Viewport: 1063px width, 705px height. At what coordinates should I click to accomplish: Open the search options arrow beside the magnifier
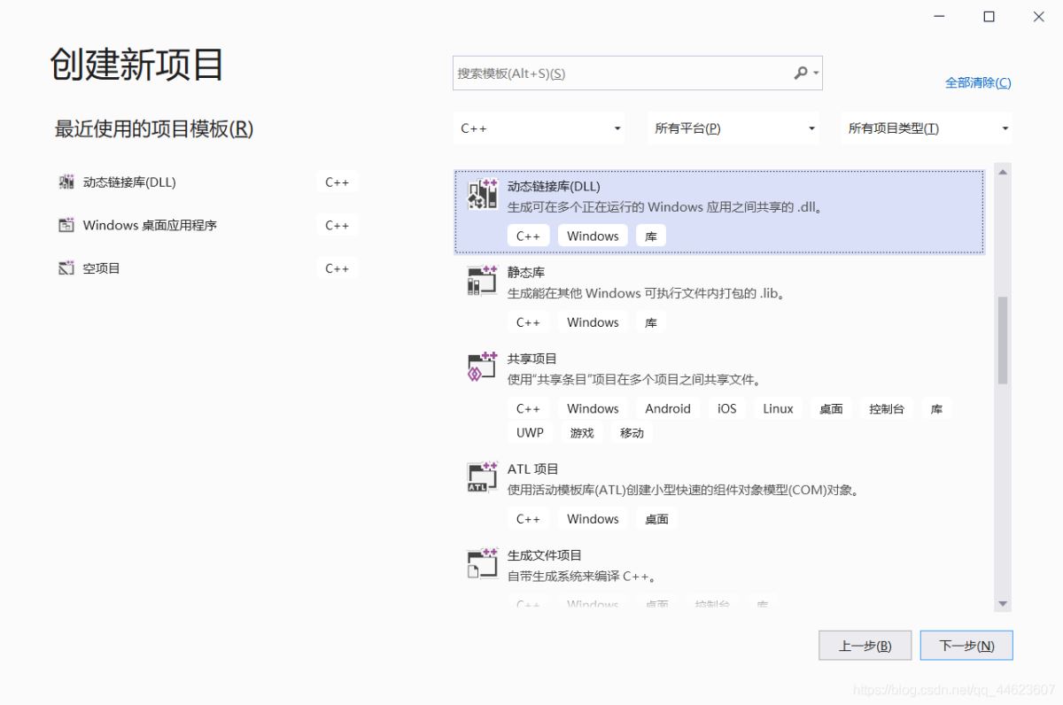817,73
